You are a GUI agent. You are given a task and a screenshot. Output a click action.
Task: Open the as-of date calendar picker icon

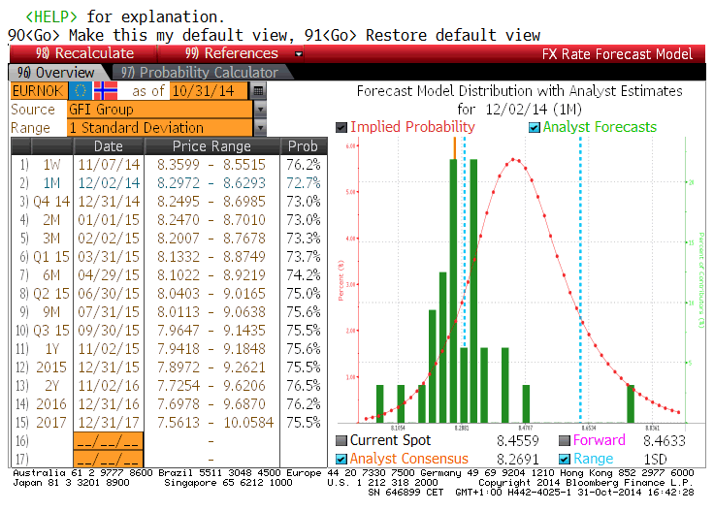(x=258, y=91)
